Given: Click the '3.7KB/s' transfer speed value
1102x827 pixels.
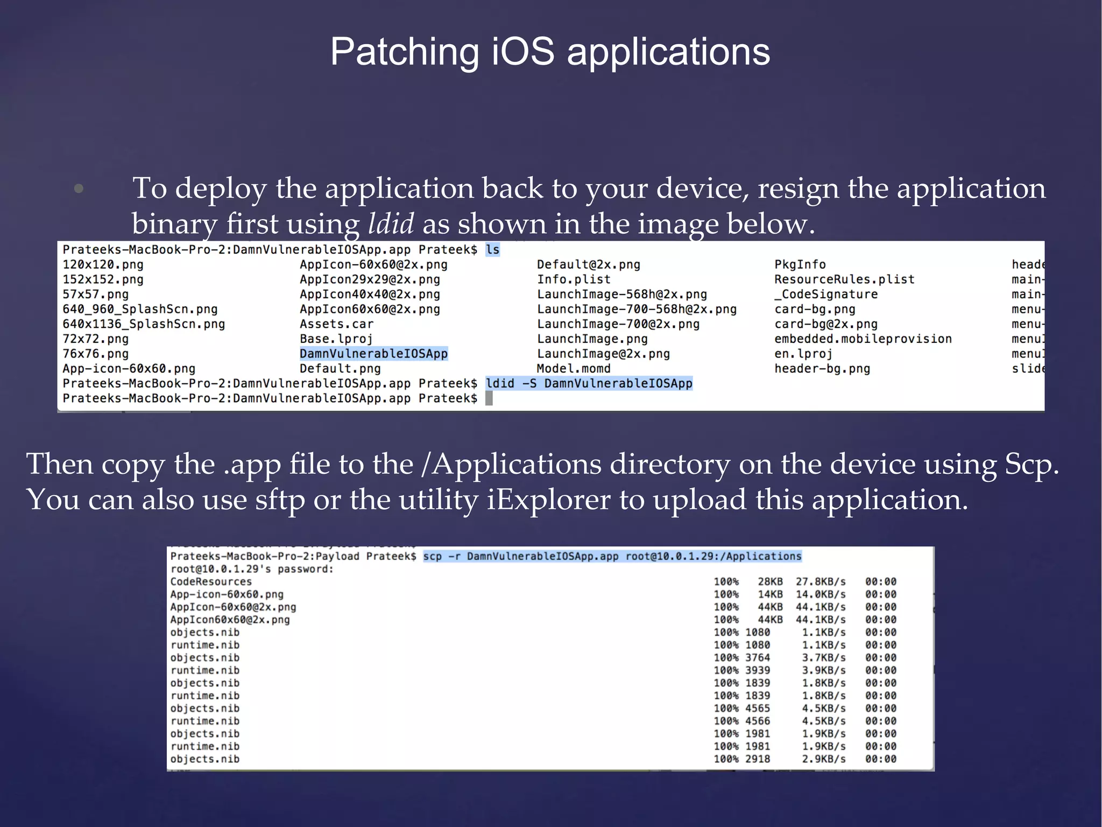Looking at the screenshot, I should [824, 658].
